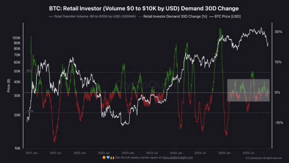Click the 30K price axis label
Screen dimensions: 289x163
coord(17,96)
